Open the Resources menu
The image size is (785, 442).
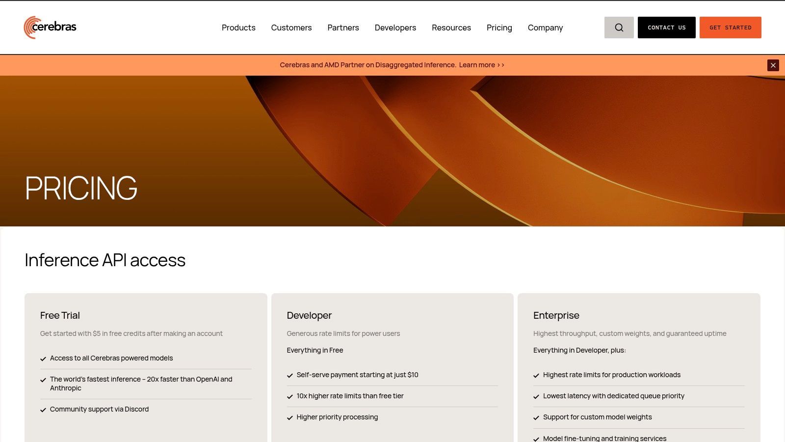point(451,28)
